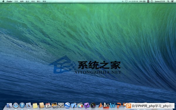
Task: Open Microsoft PowerPoint P icon
Action: [x=119, y=105]
